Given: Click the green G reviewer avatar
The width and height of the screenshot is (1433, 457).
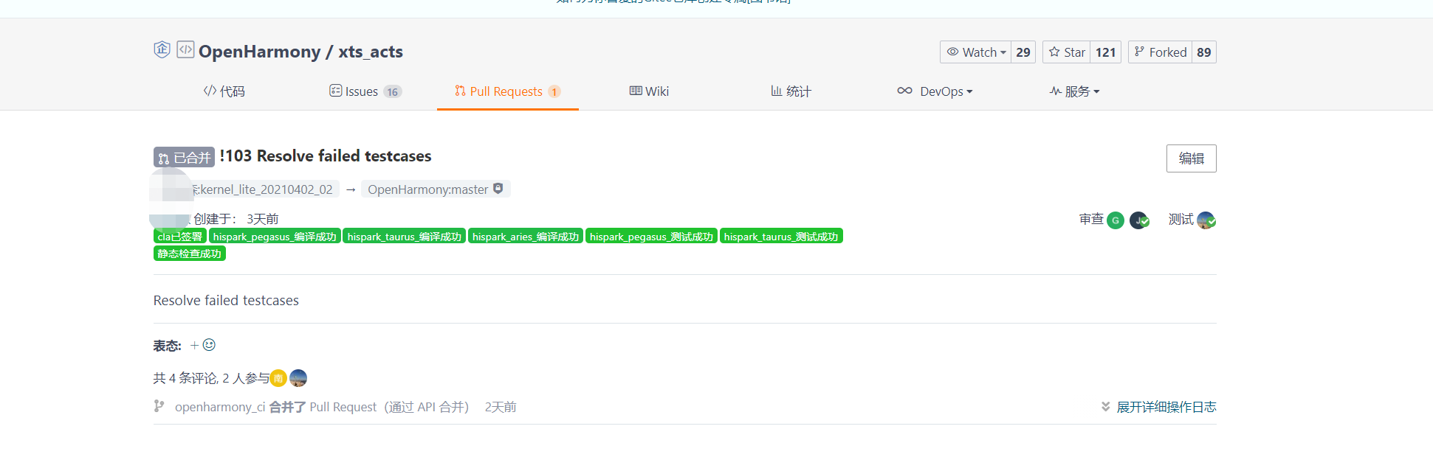Looking at the screenshot, I should pyautogui.click(x=1116, y=220).
